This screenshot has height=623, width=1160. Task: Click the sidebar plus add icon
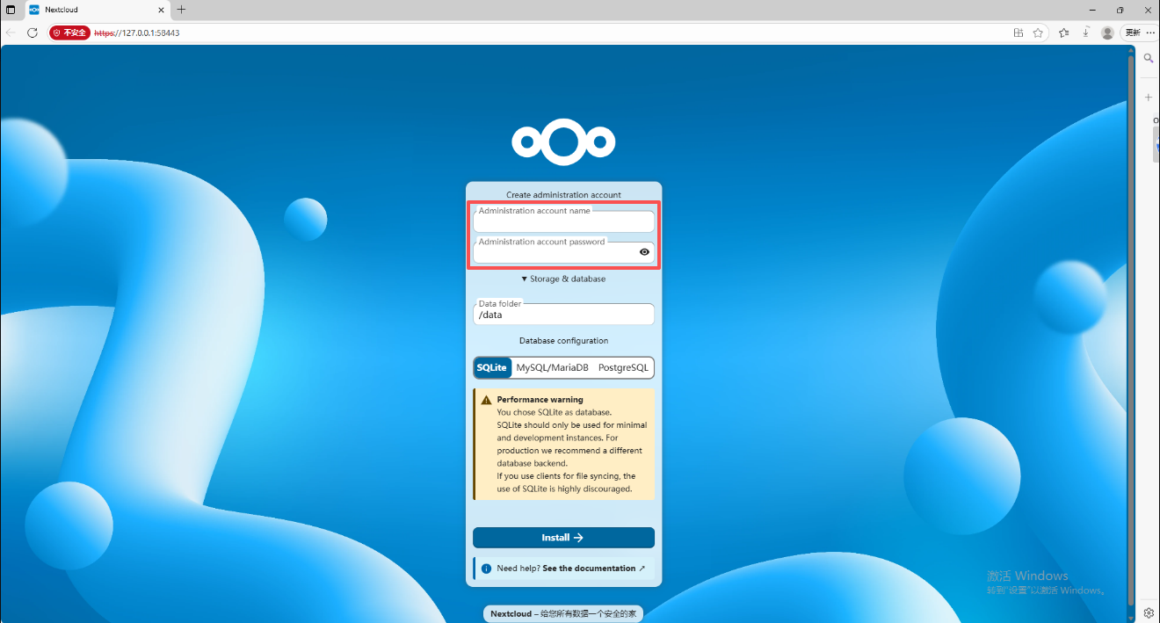pos(1149,98)
